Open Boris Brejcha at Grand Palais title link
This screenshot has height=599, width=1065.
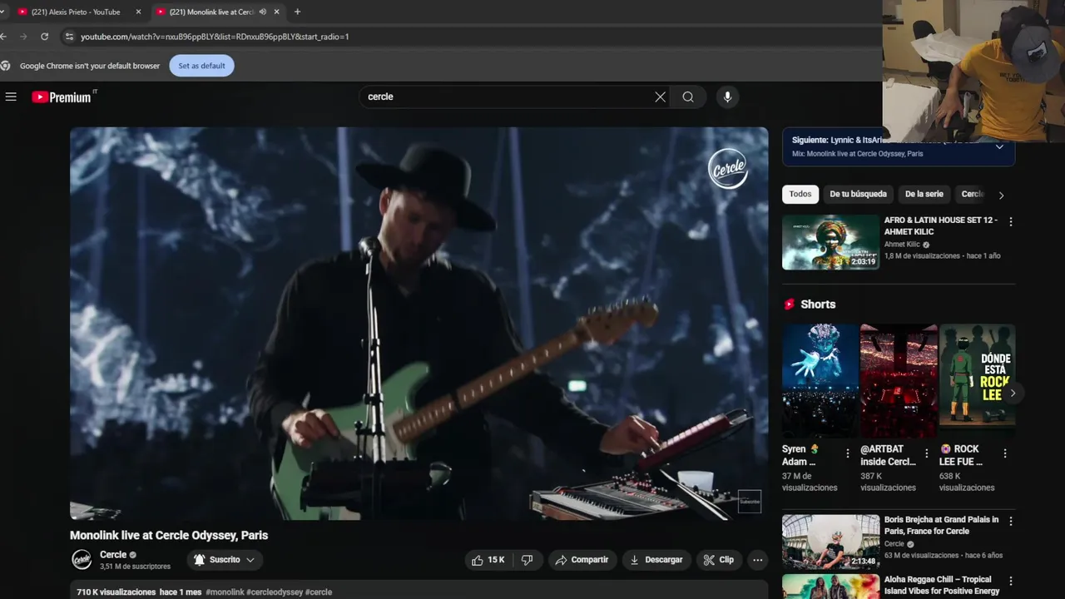click(941, 525)
